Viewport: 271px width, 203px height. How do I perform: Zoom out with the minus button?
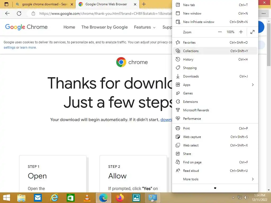pos(220,32)
